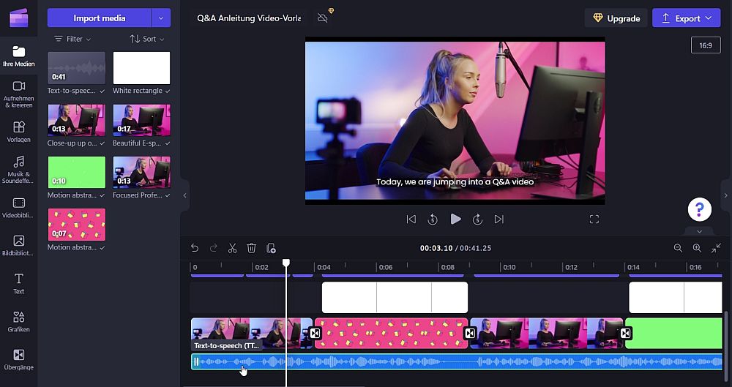Select the Beautiful E-sp 0:17 thumbnail
The image size is (732, 387).
pyautogui.click(x=141, y=120)
